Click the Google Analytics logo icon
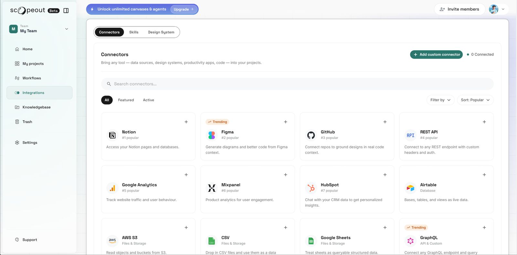This screenshot has height=255, width=517. [112, 188]
